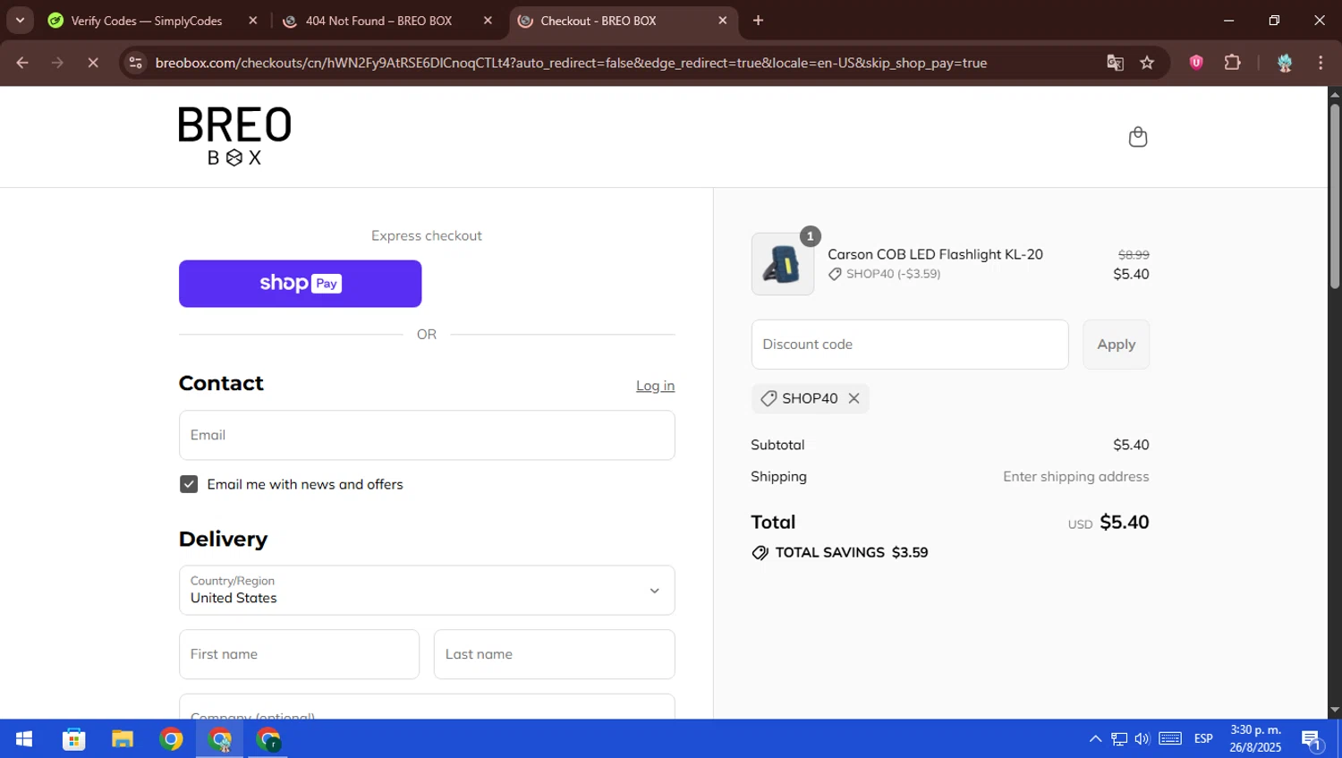This screenshot has height=758, width=1342.
Task: Pay with Shop Pay button
Action: (300, 284)
